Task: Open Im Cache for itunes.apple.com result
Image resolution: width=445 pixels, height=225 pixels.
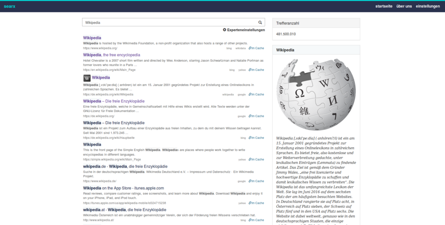Action: pyautogui.click(x=256, y=203)
